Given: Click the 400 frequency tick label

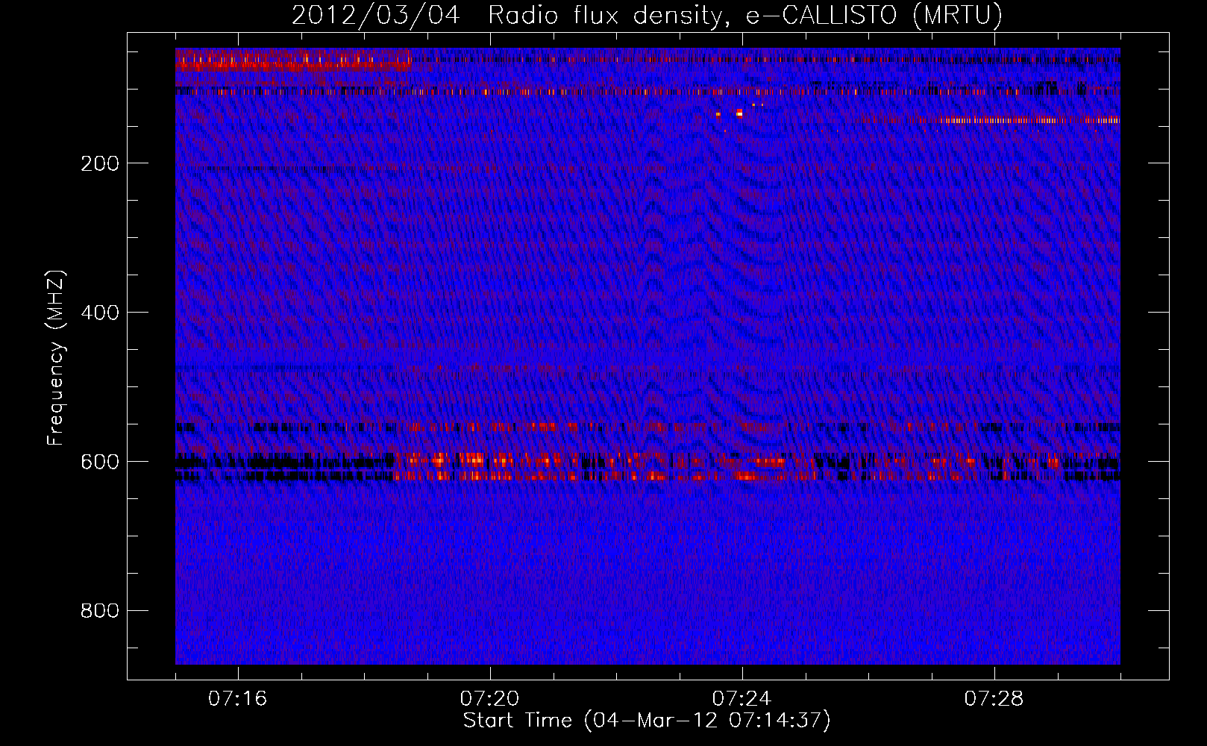Looking at the screenshot, I should (x=100, y=313).
